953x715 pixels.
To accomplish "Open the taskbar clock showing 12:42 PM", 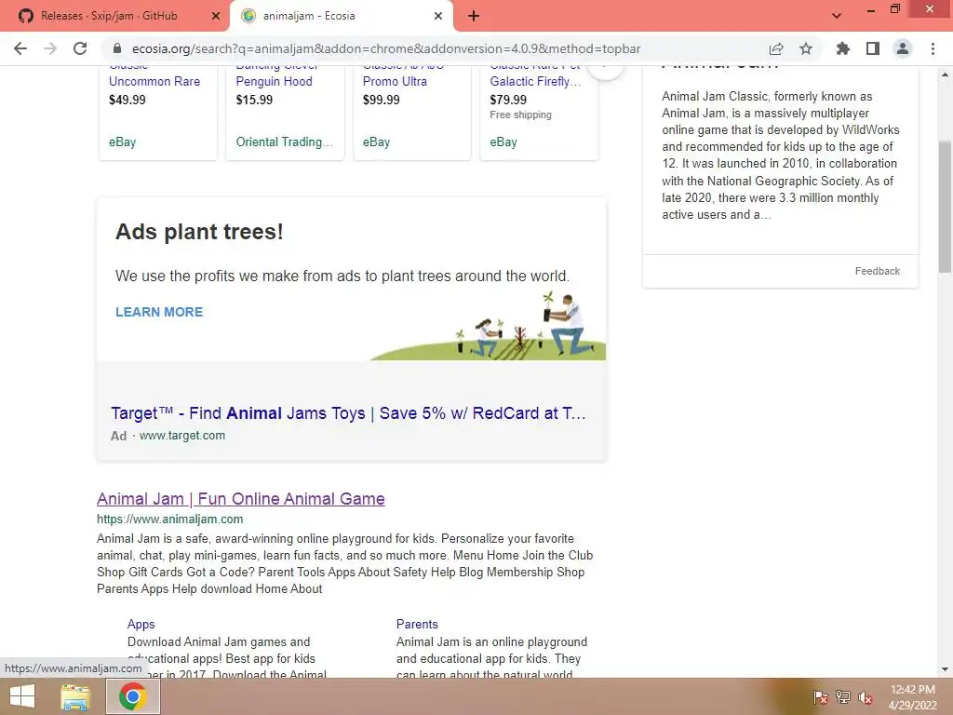I will coord(912,697).
